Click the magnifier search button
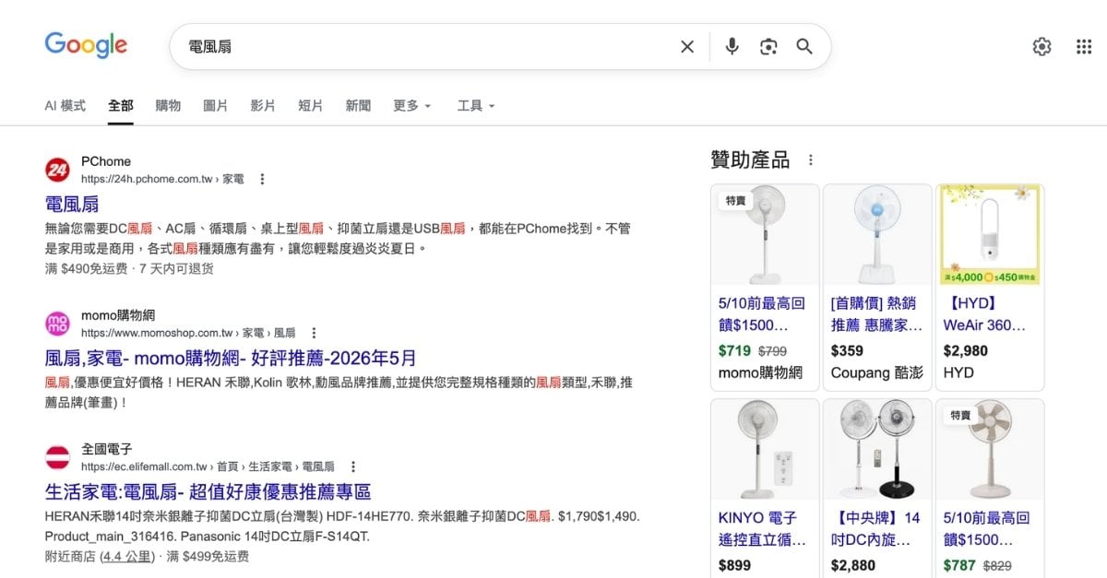The height and width of the screenshot is (578, 1107). [x=804, y=46]
